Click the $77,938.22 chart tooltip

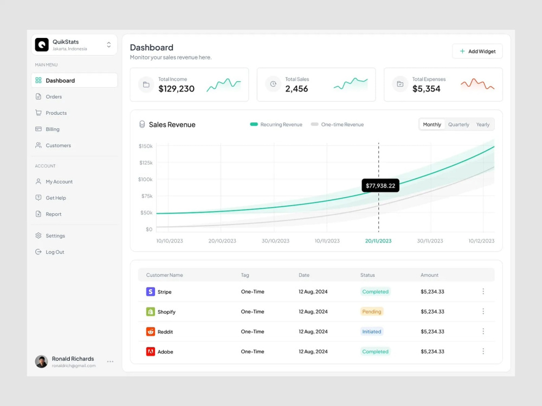point(380,186)
